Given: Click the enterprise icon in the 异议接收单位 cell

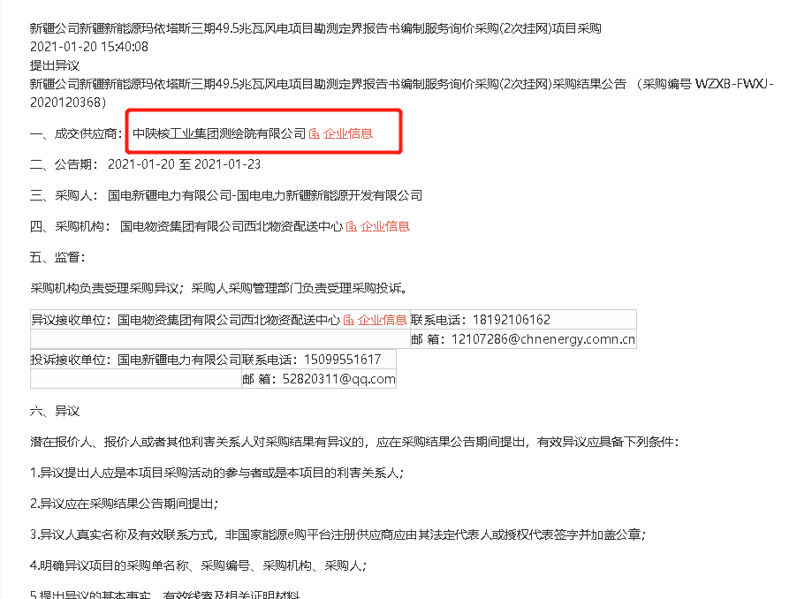Looking at the screenshot, I should 349,321.
